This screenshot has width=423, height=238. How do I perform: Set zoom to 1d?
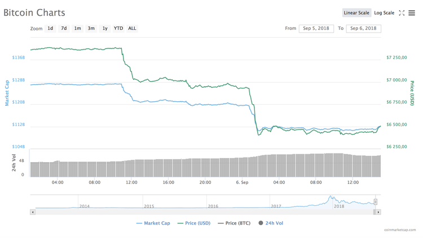pos(50,28)
